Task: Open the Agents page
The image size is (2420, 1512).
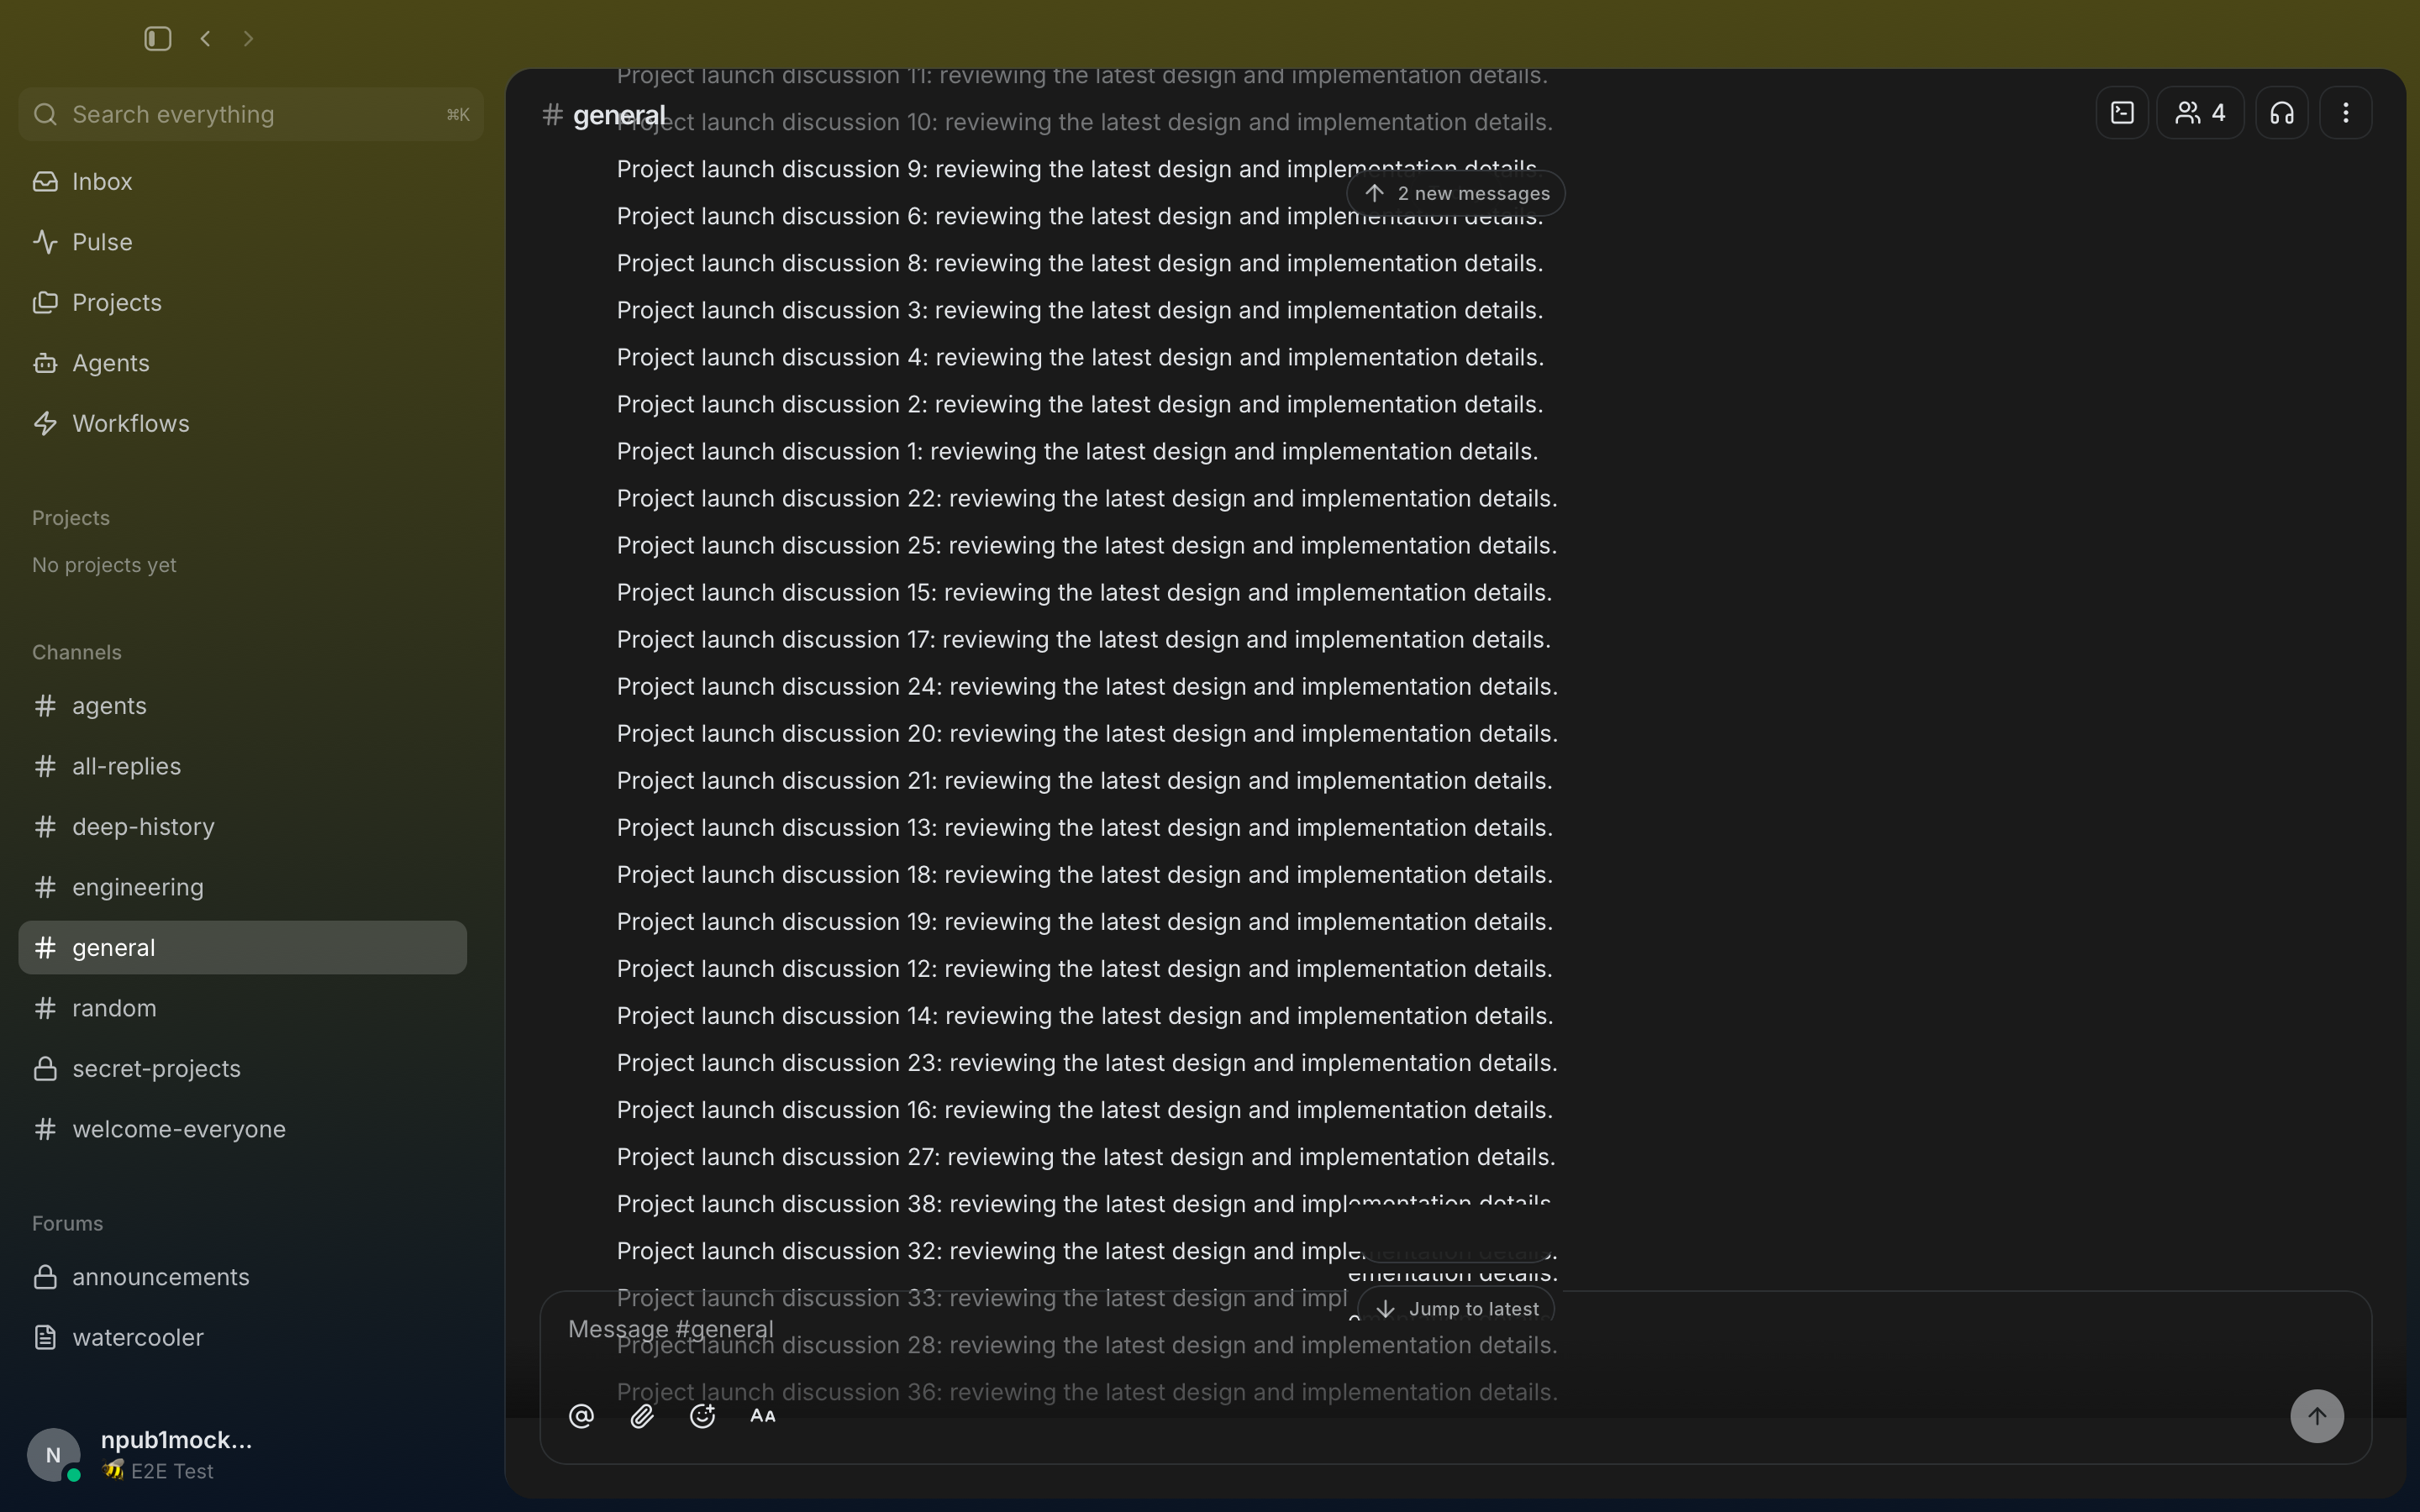Action: coord(242,363)
